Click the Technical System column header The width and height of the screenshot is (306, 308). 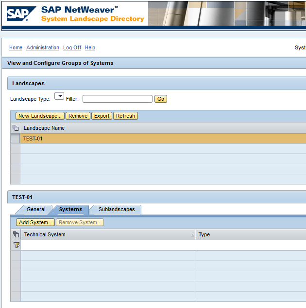(x=108, y=234)
